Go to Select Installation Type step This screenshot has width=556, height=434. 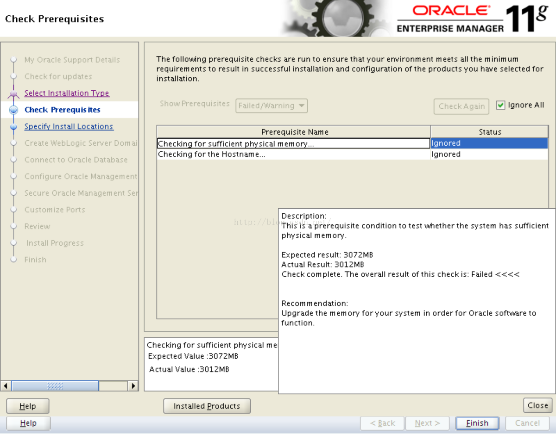tap(67, 93)
